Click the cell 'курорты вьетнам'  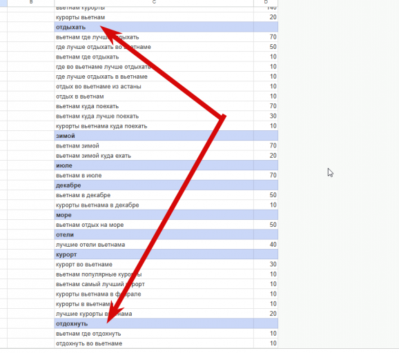tap(154, 17)
